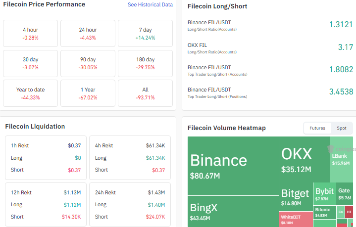Image resolution: width=356 pixels, height=227 pixels.
Task: Click the Bitunix heatmap tile $4.83M
Action: pos(325,212)
